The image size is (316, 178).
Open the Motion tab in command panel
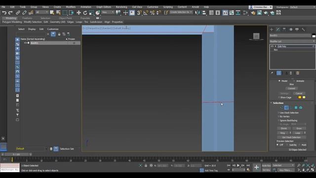click(x=291, y=30)
